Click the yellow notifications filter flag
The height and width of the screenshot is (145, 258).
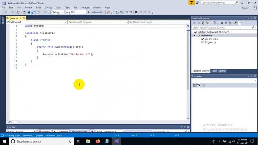[x=191, y=3]
